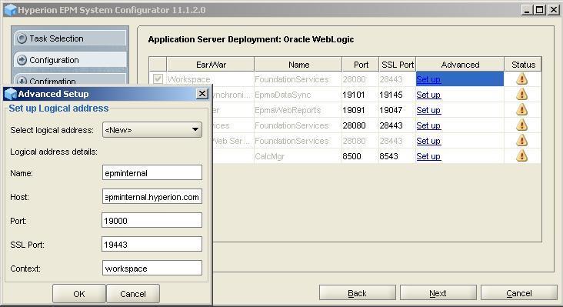Open the Select logical address dropdown

[x=152, y=130]
